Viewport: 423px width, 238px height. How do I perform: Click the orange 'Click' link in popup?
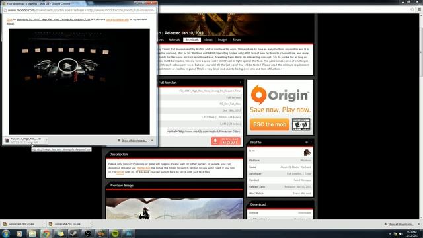pyautogui.click(x=9, y=20)
